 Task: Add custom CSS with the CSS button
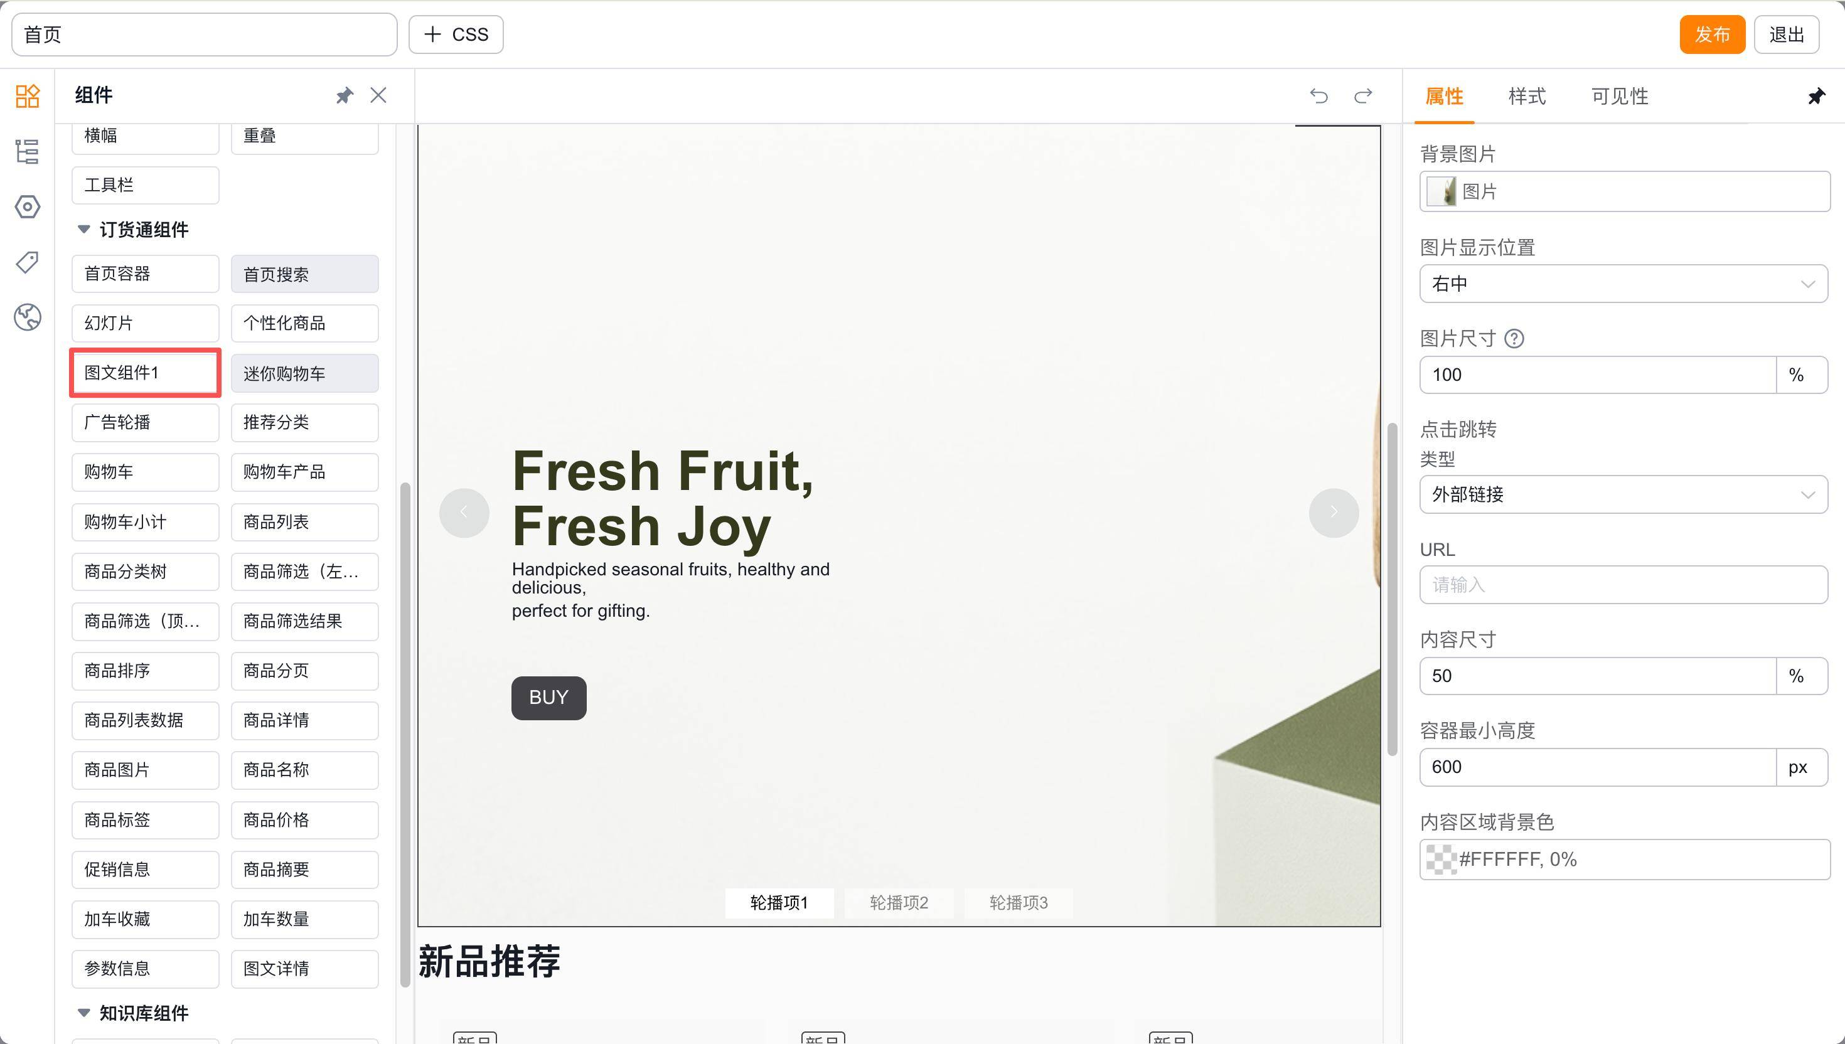[456, 35]
